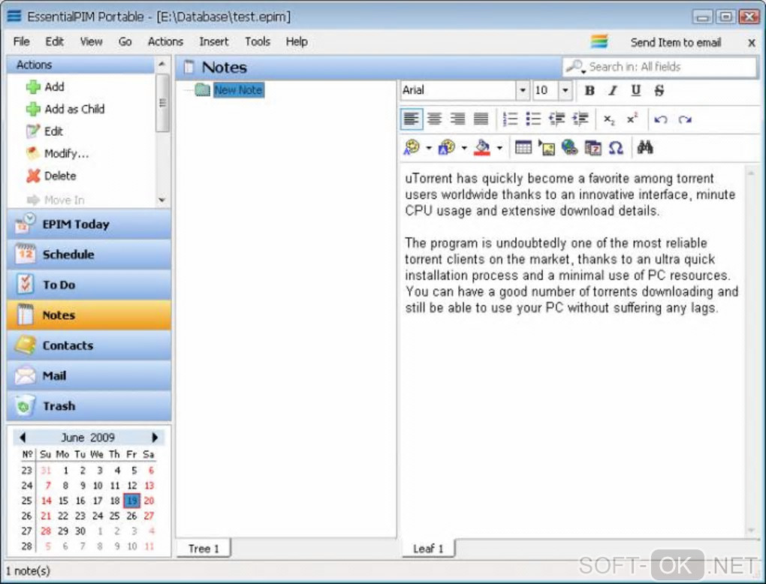The width and height of the screenshot is (766, 584).
Task: Apply superscript formatting
Action: point(632,119)
